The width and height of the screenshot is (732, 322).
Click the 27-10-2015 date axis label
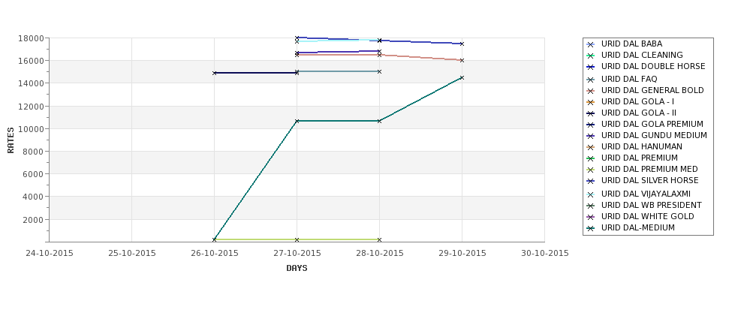pyautogui.click(x=297, y=254)
